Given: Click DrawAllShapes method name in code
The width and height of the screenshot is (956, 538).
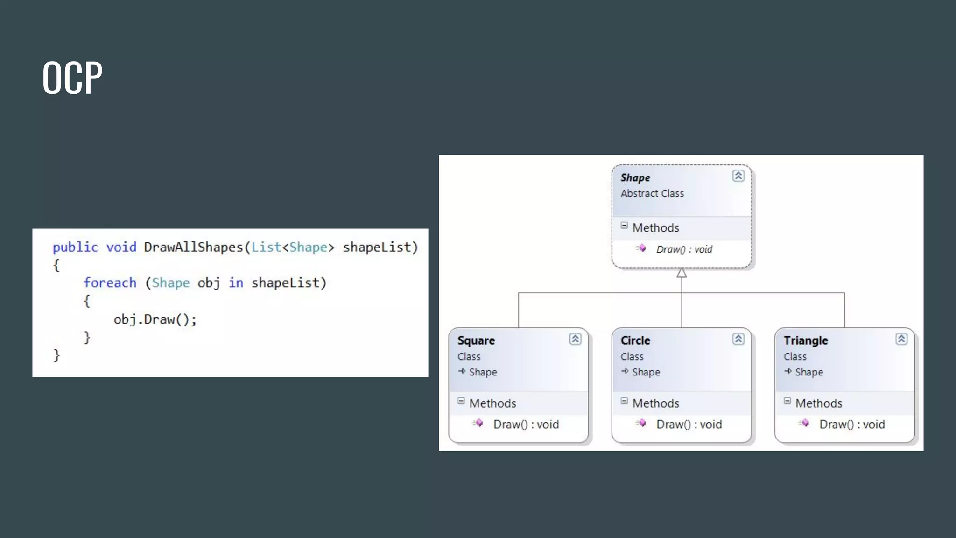Looking at the screenshot, I should click(x=193, y=247).
